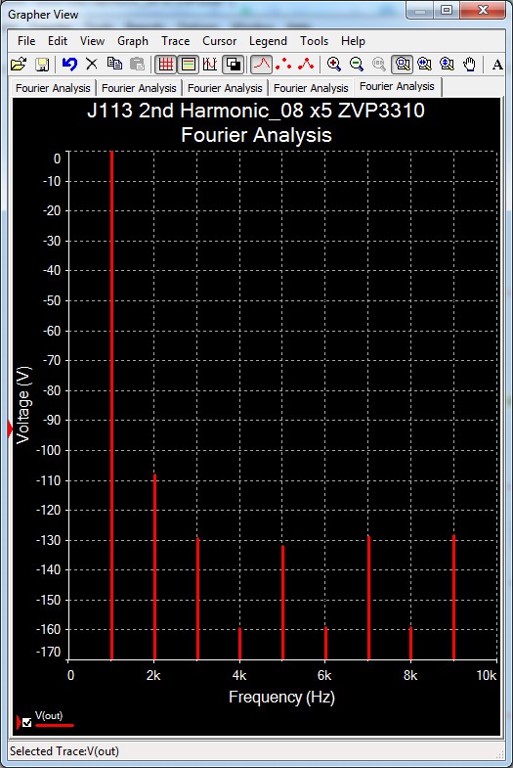Click the greyed Zoom 100% icon
The width and height of the screenshot is (513, 768).
(x=379, y=65)
